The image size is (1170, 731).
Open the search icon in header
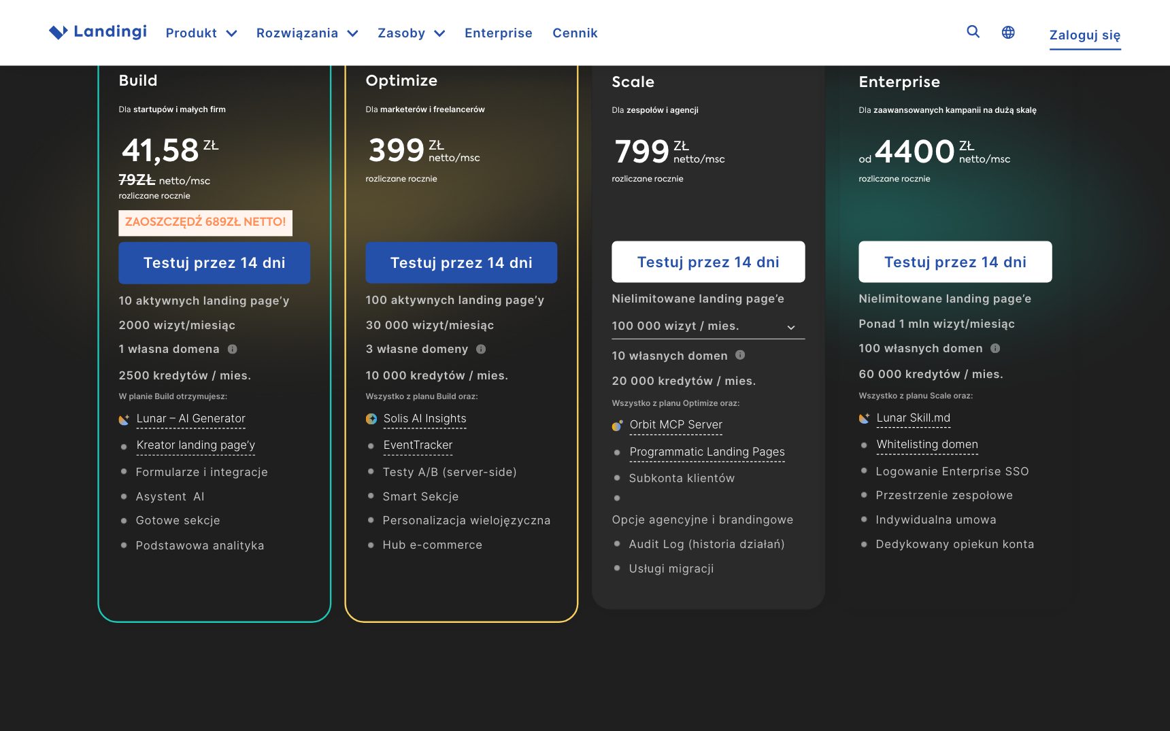pyautogui.click(x=973, y=32)
